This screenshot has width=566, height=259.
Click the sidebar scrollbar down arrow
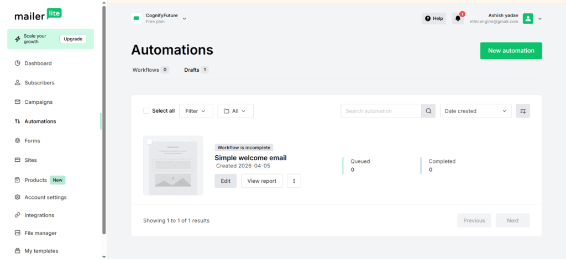click(x=104, y=256)
